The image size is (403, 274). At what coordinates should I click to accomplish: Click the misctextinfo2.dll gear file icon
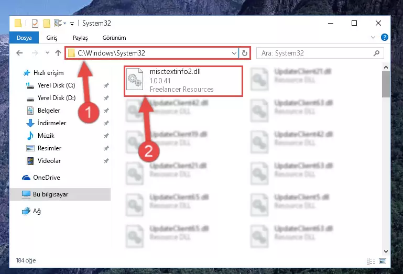135,79
